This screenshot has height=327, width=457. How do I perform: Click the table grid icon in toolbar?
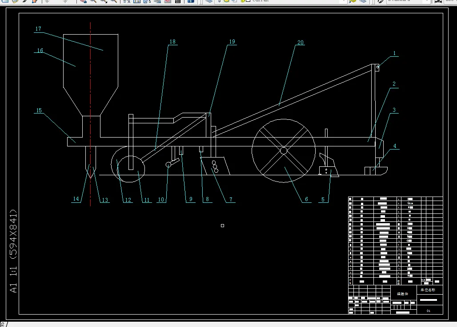point(178,1)
